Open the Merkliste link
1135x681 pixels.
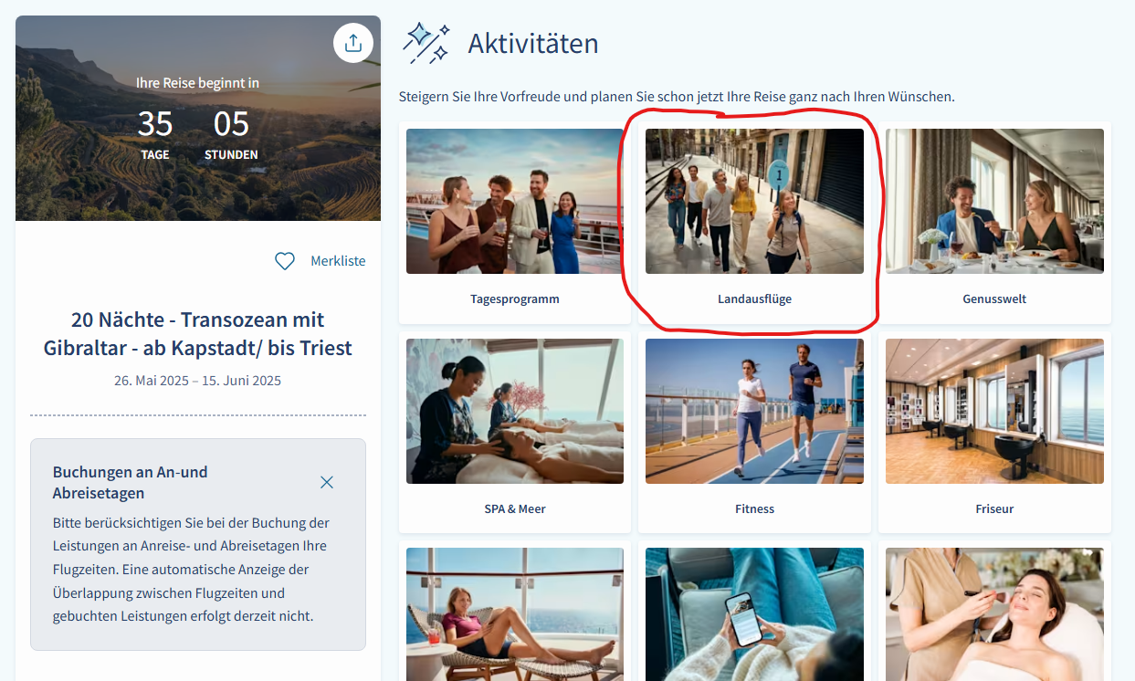click(338, 261)
